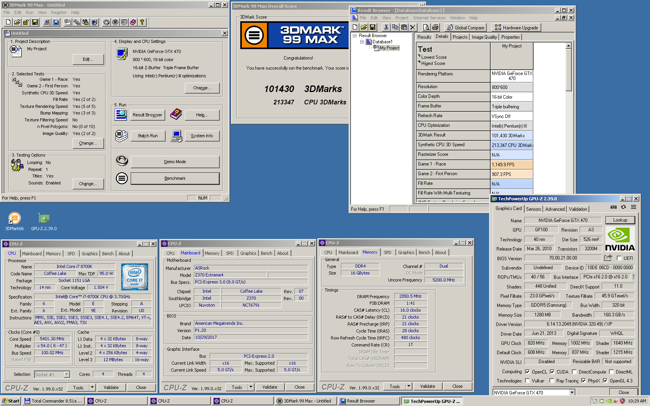
Task: Click Benchmark button in 3DMark
Action: point(175,178)
